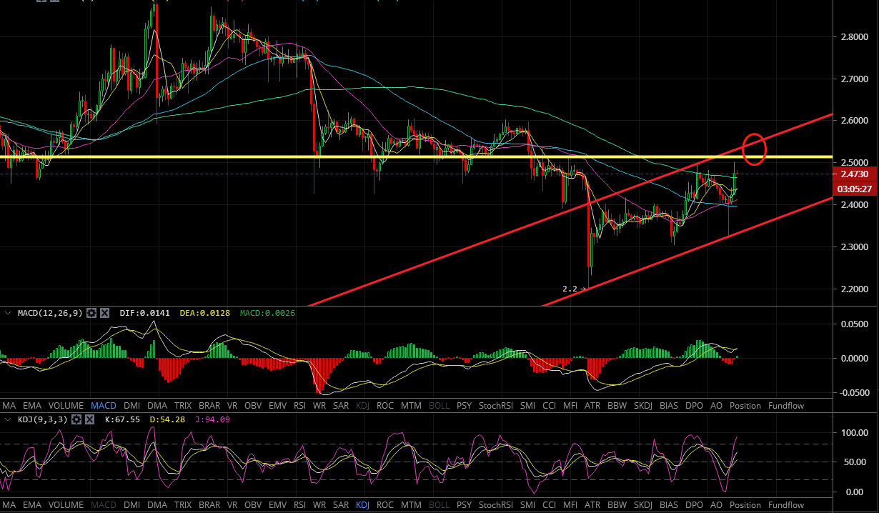Switch KDJ panel to OBV indicator

tap(253, 504)
